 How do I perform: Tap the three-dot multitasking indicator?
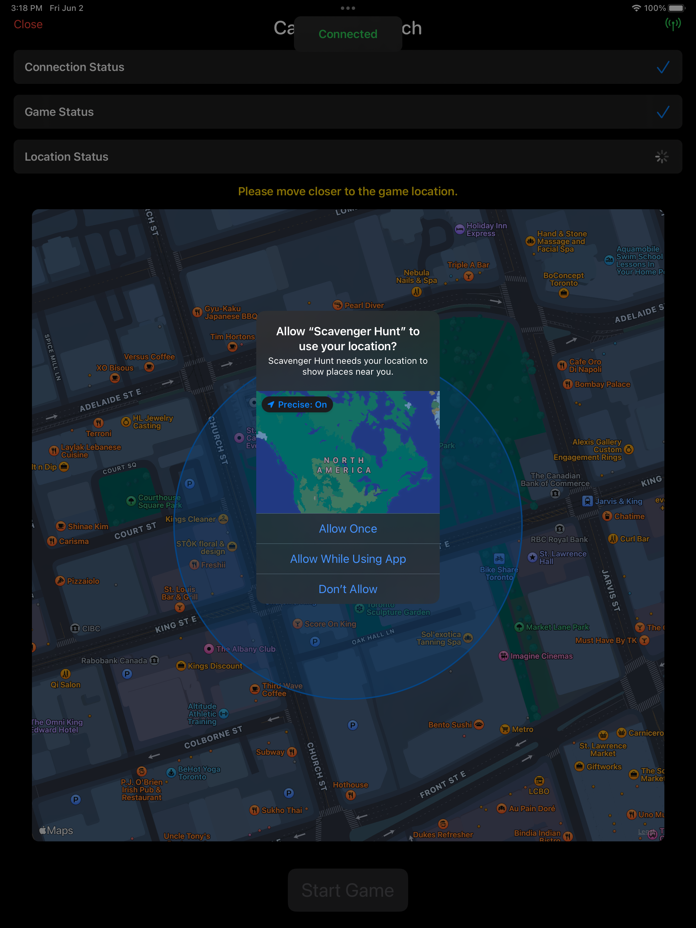tap(348, 8)
